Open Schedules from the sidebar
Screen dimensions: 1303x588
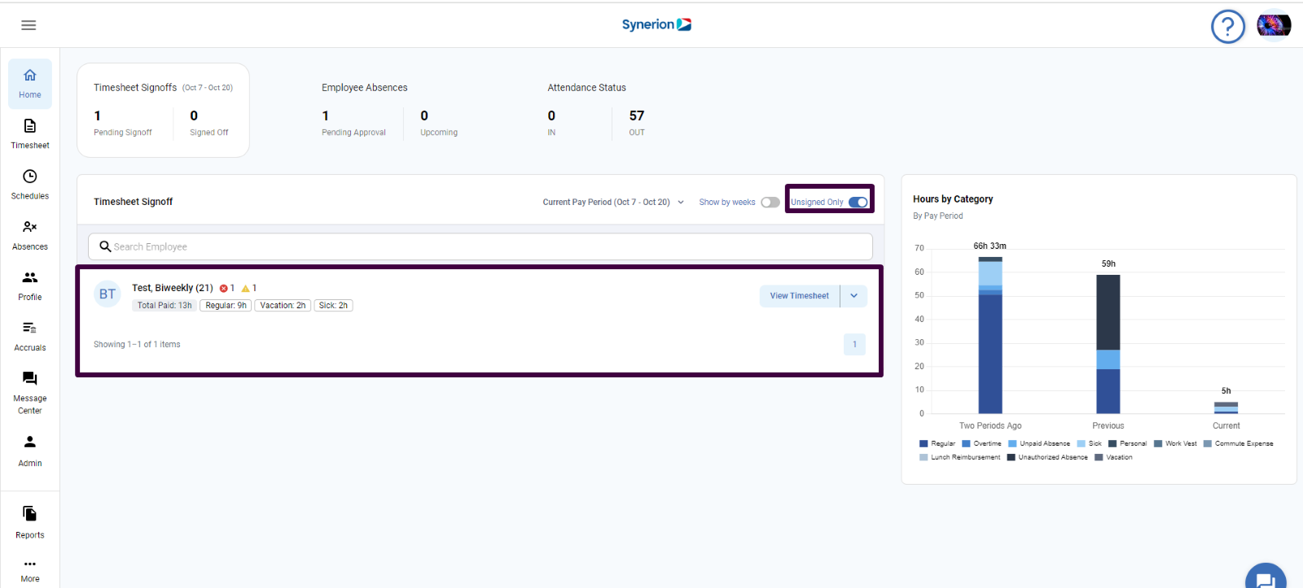click(x=30, y=185)
